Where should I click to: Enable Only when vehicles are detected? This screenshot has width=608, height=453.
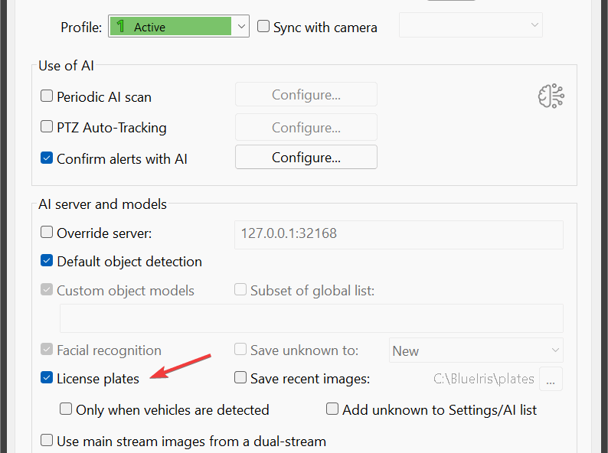coord(66,409)
